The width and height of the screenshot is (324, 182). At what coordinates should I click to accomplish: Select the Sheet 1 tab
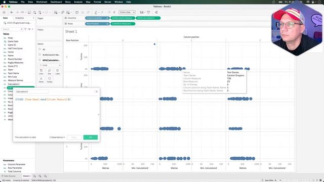(27, 176)
